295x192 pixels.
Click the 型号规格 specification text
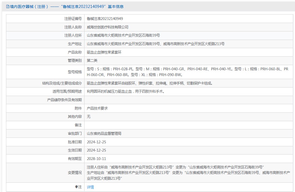pos(188,72)
